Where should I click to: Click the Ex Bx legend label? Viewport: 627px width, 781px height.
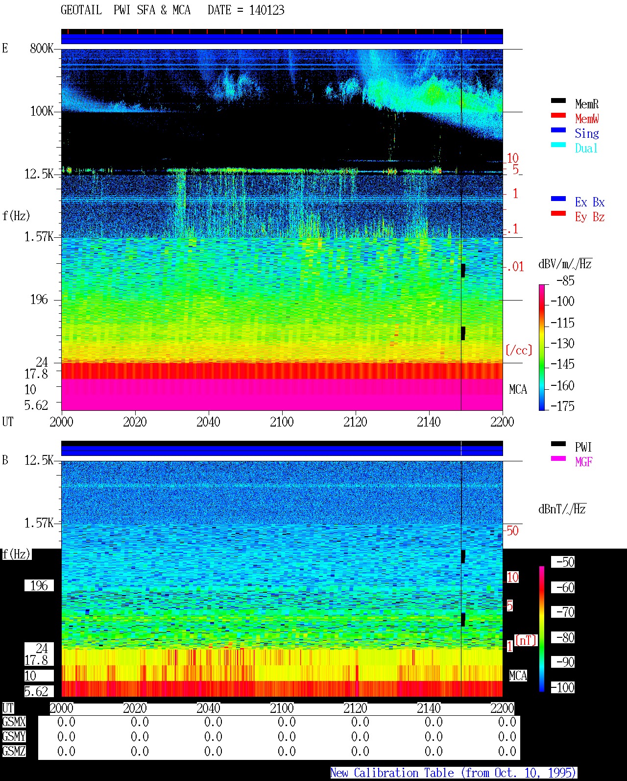pos(590,202)
